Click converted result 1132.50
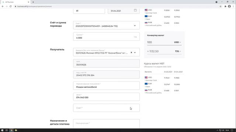 coord(154,51)
